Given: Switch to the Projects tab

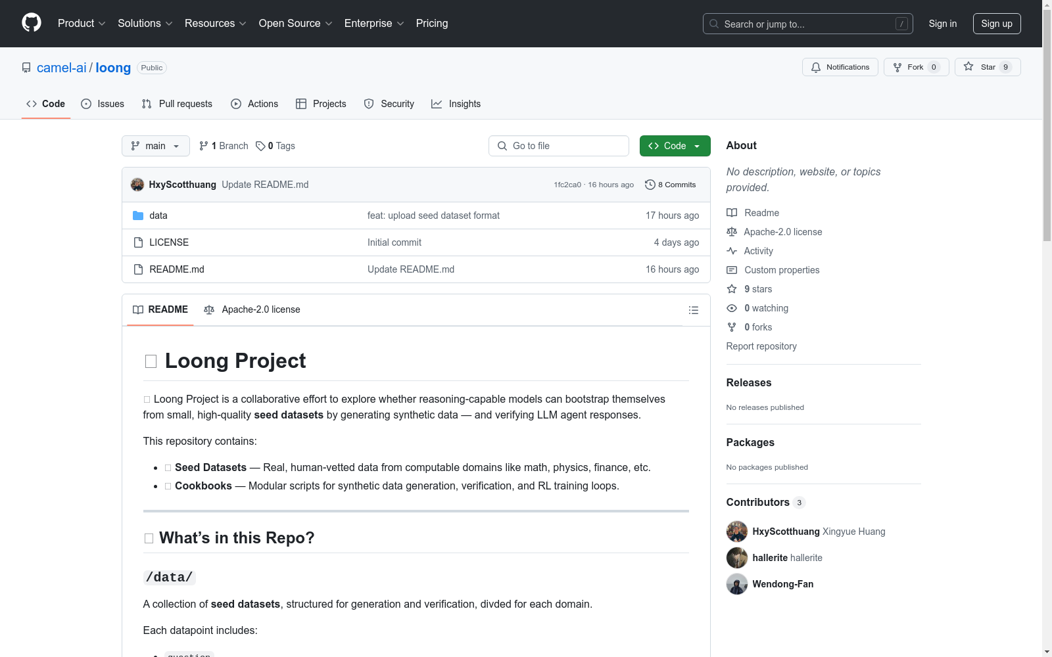Looking at the screenshot, I should coord(321,104).
